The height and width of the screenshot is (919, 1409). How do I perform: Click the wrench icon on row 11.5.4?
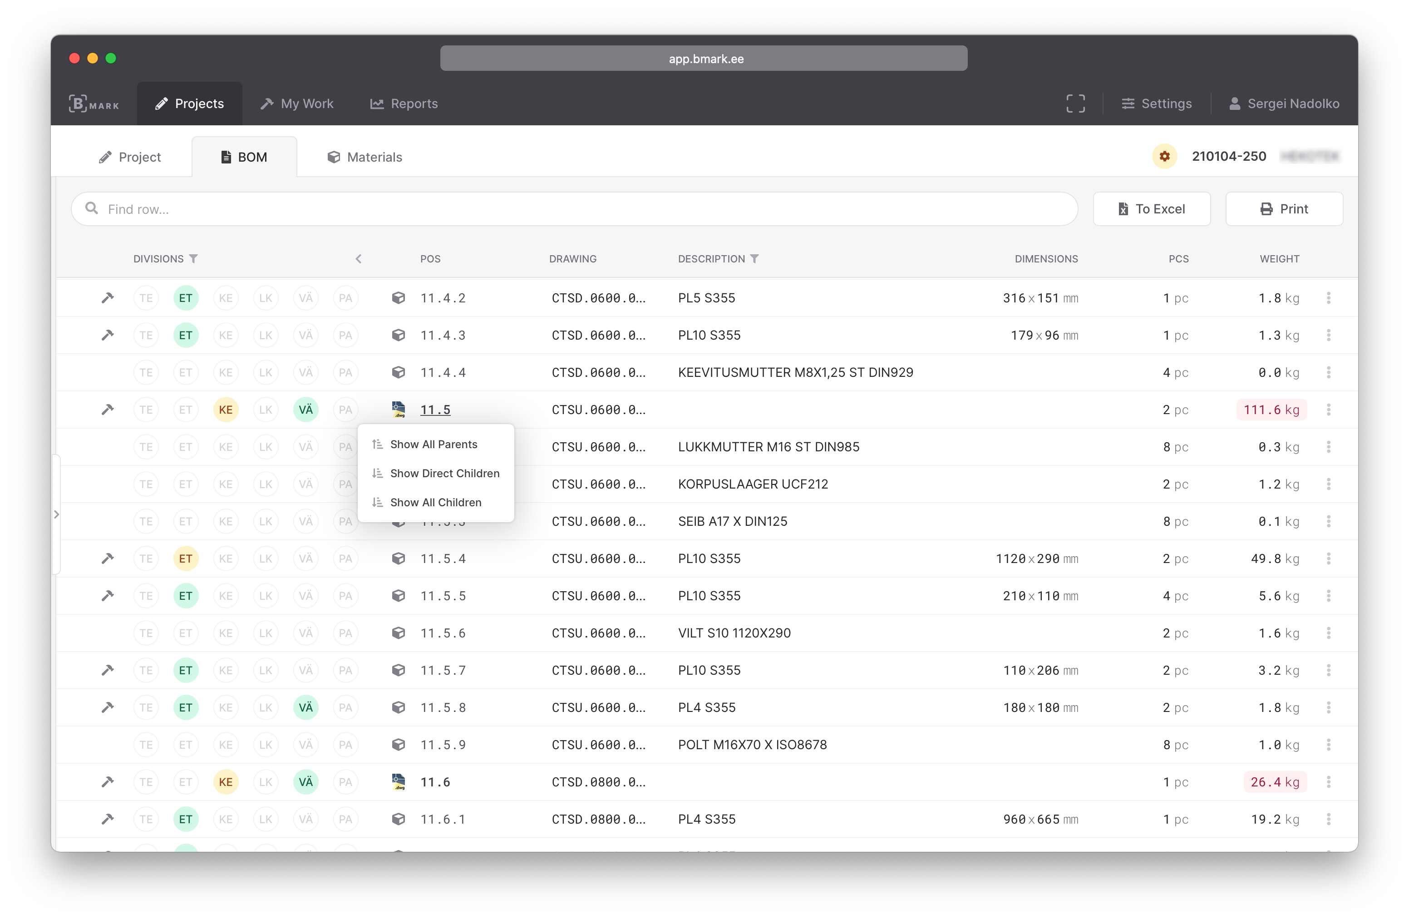tap(108, 558)
